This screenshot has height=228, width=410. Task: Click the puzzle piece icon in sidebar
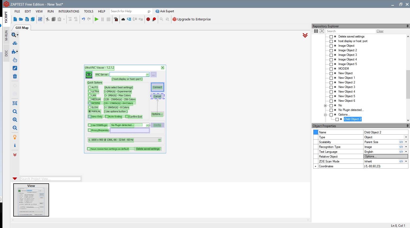click(x=14, y=52)
